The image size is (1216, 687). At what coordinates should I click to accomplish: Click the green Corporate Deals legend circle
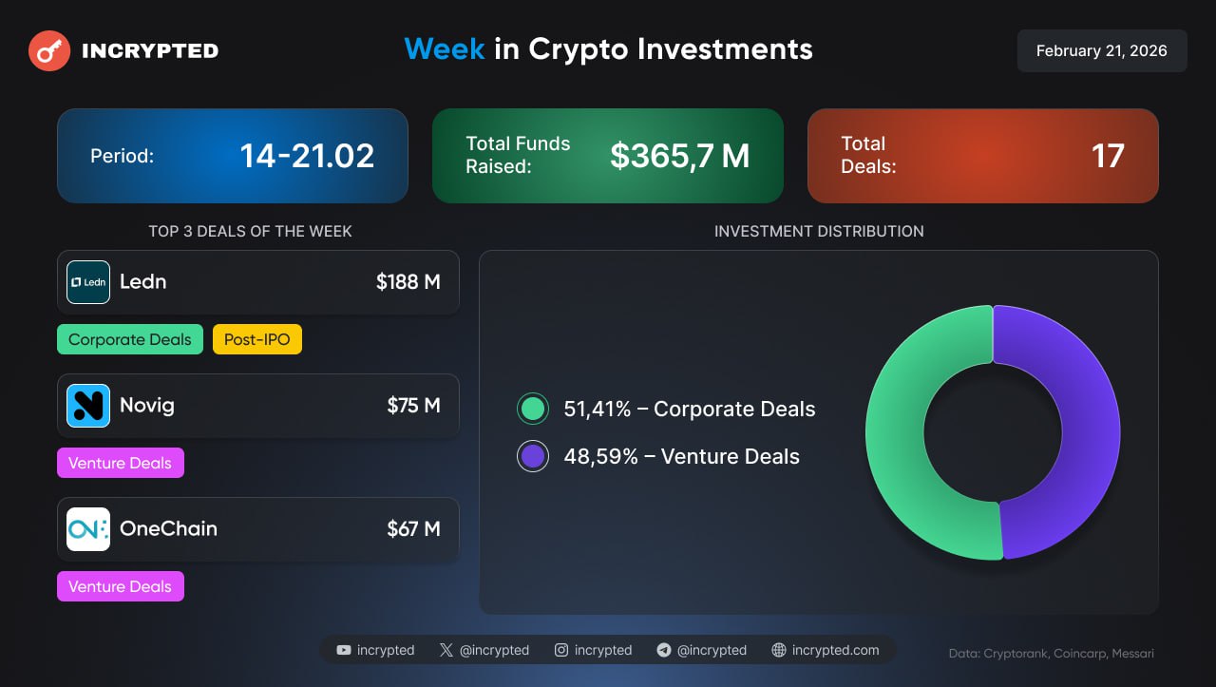(x=533, y=409)
